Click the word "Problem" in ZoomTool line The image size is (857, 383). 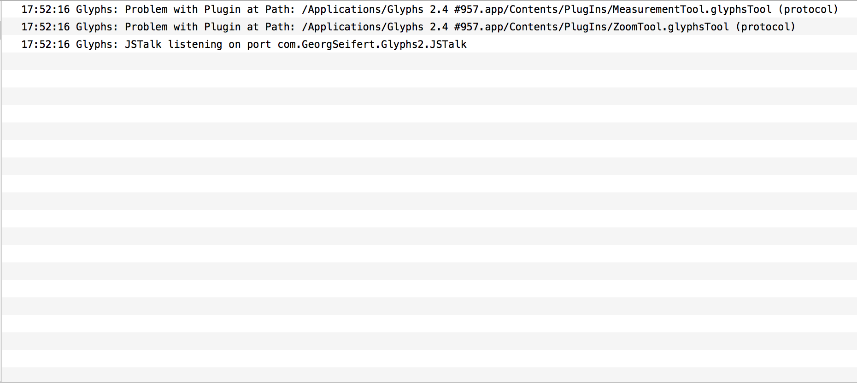point(146,27)
